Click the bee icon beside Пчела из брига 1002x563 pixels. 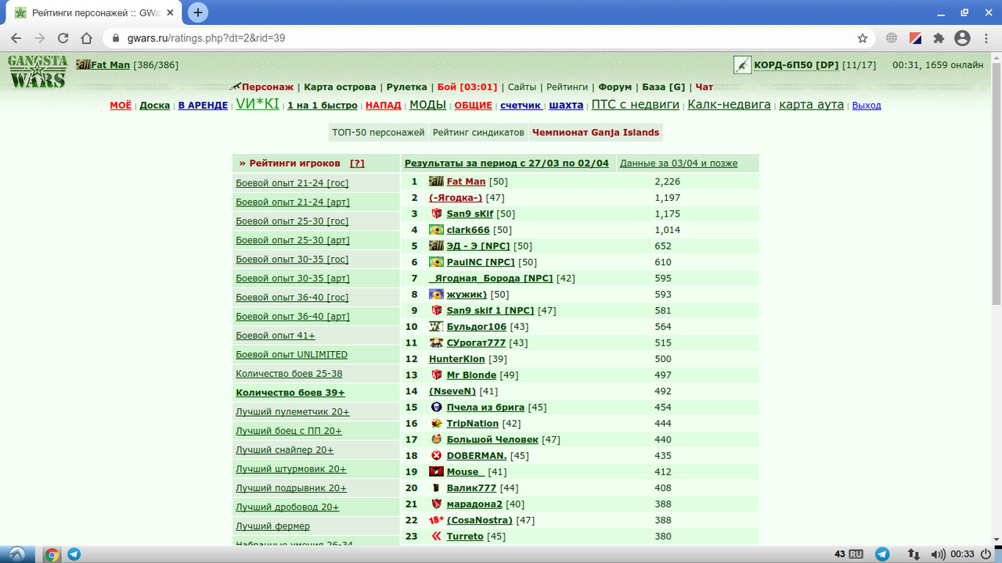(x=436, y=407)
